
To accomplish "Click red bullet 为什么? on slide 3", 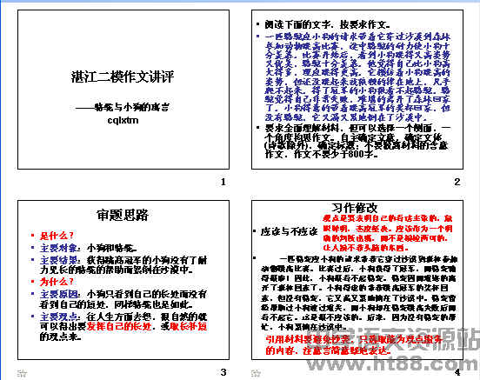I will coord(57,282).
